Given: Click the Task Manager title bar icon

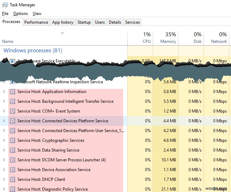Looking at the screenshot, I should click(x=5, y=5).
